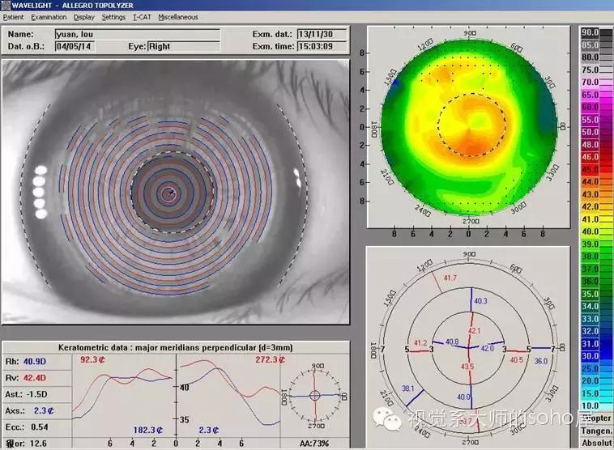Click the 43.5 value on keratometric ring chart

(467, 367)
